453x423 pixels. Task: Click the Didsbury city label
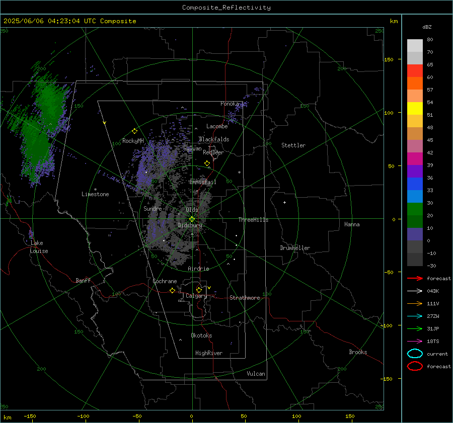point(190,225)
